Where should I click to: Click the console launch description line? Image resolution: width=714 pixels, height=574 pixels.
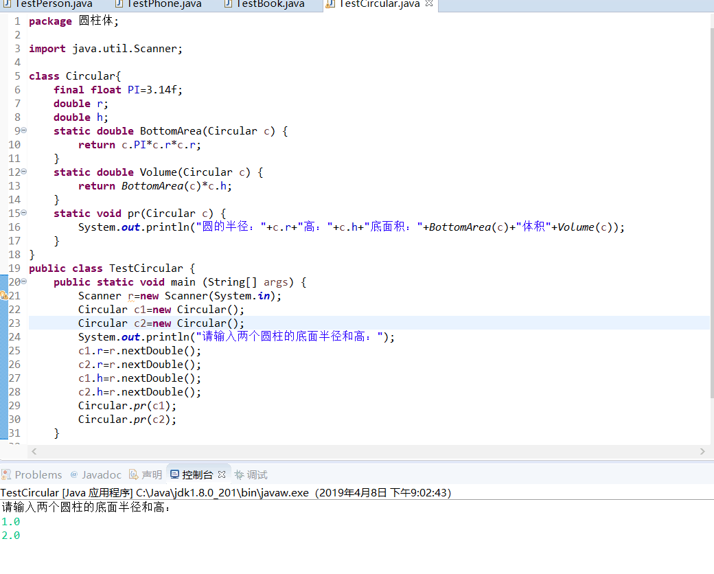[226, 492]
